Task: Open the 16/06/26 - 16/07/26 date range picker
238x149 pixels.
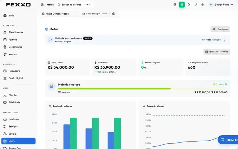Action: (217, 52)
